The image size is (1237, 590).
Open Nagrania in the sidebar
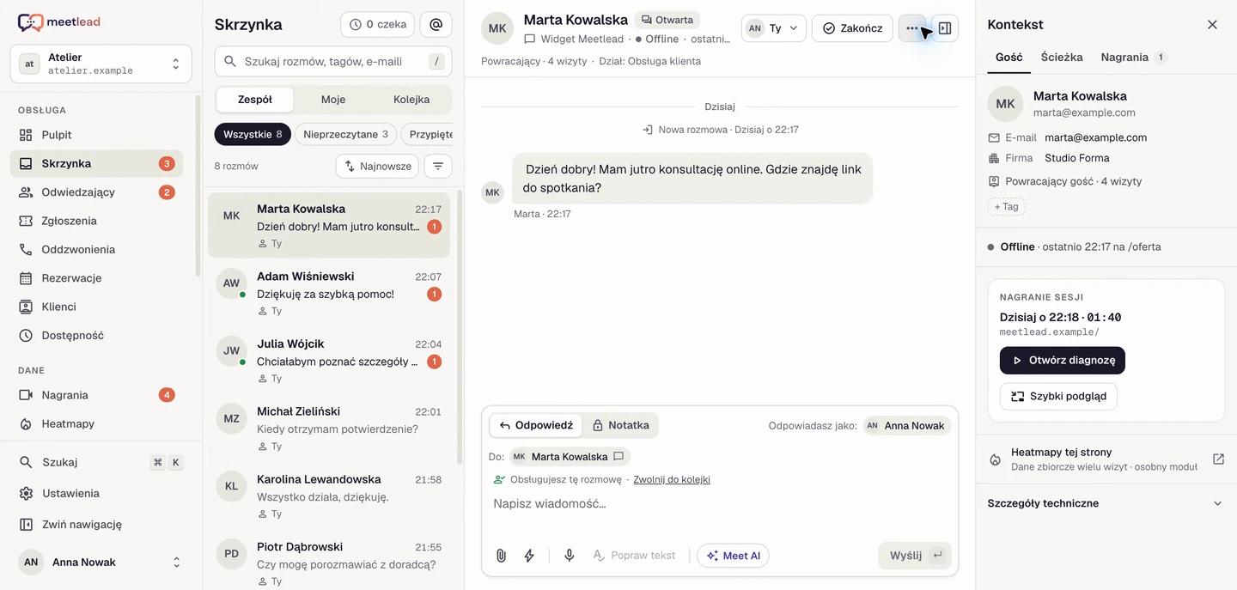click(96, 395)
